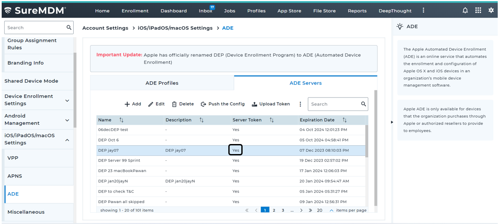Open the App Store page
This screenshot has width=499, height=224.
click(x=289, y=11)
